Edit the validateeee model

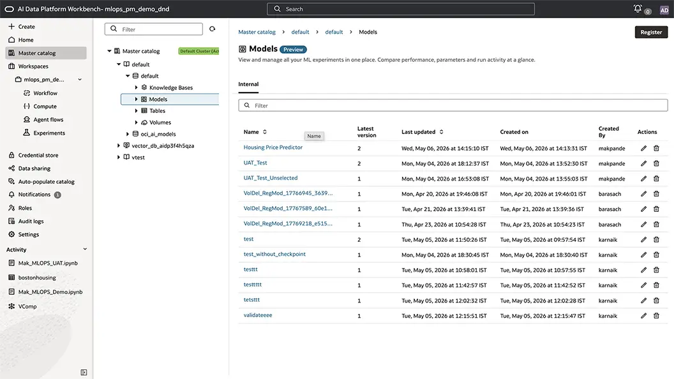643,315
